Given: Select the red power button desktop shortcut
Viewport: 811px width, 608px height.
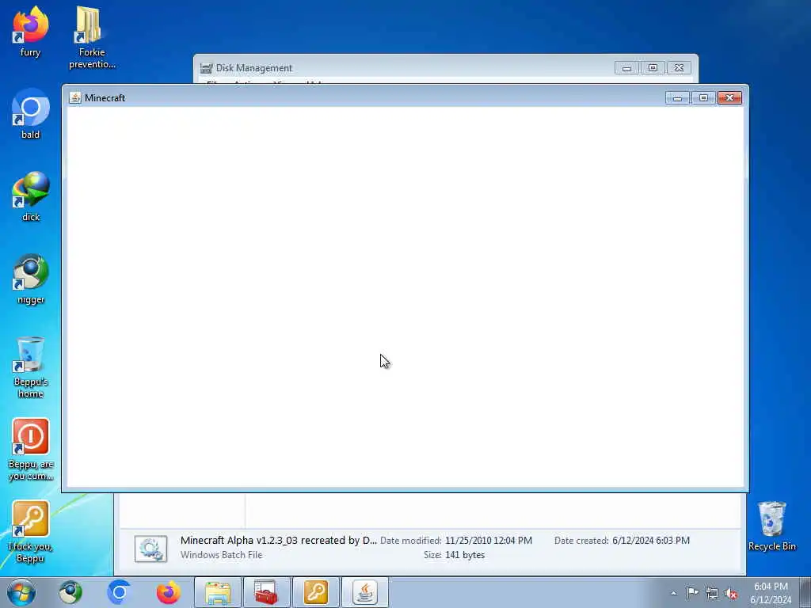Looking at the screenshot, I should [31, 450].
